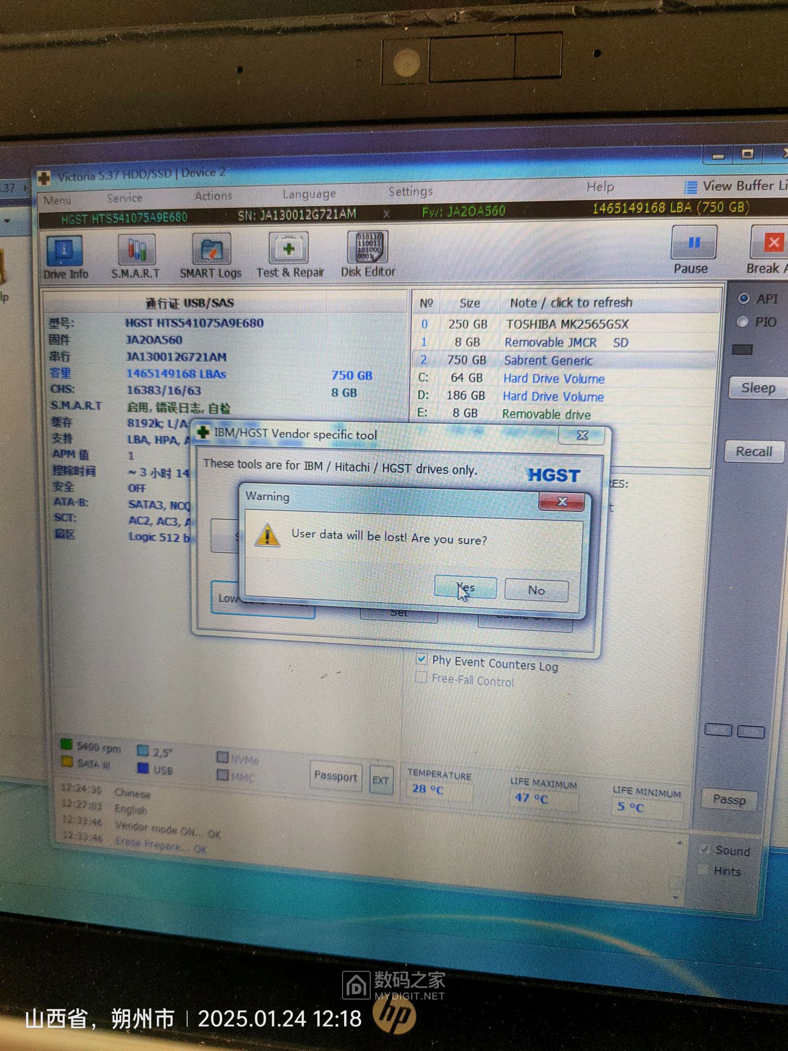Screen dimensions: 788x1051
Task: Click the '1465149168 LBAs' capacity value
Action: (x=176, y=374)
